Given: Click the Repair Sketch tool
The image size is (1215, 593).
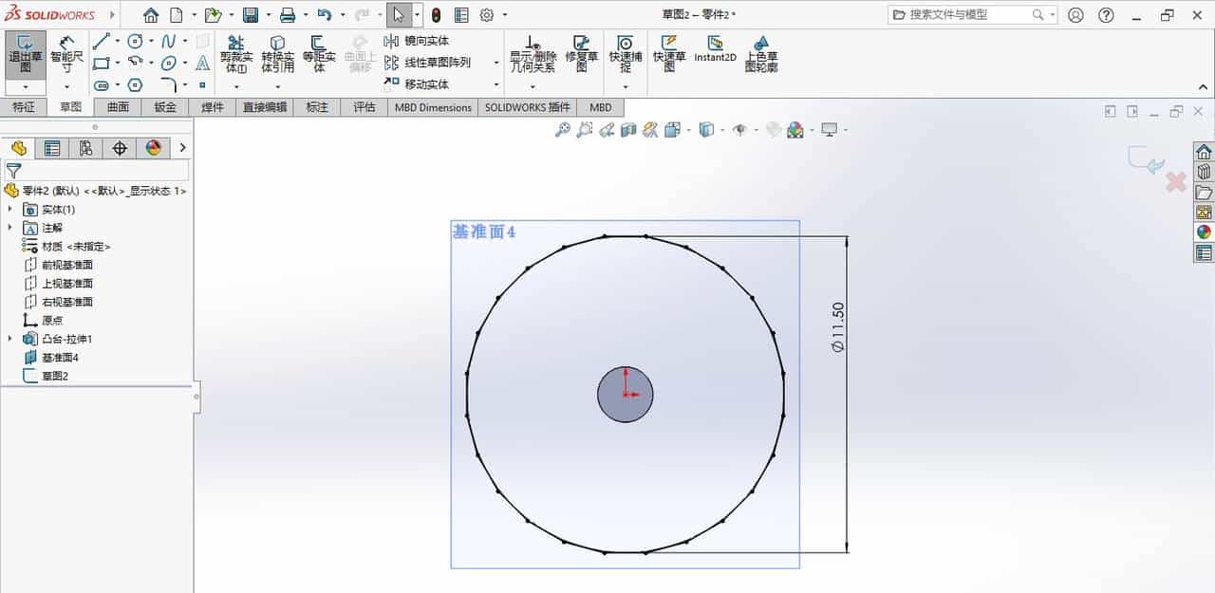Looking at the screenshot, I should [x=582, y=54].
